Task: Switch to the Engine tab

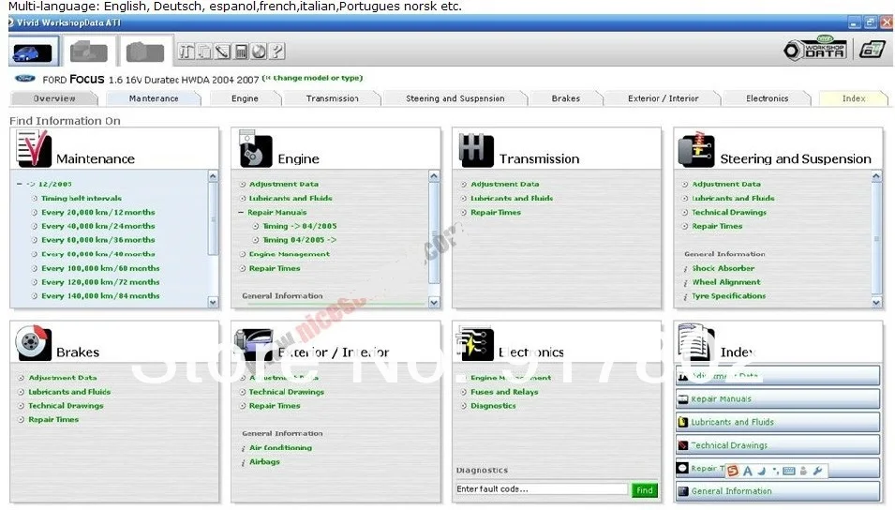Action: click(245, 98)
